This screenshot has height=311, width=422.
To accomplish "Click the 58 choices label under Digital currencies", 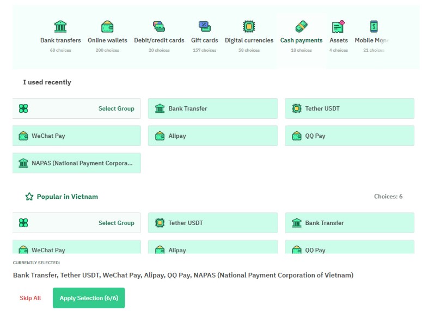I will click(x=249, y=50).
